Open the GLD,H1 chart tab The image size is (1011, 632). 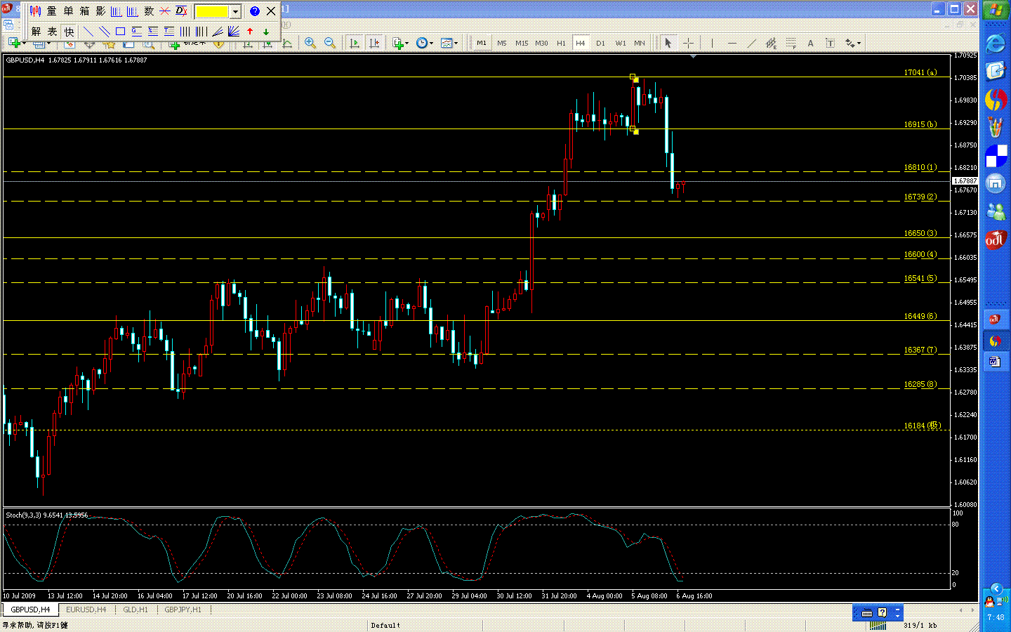(x=136, y=610)
